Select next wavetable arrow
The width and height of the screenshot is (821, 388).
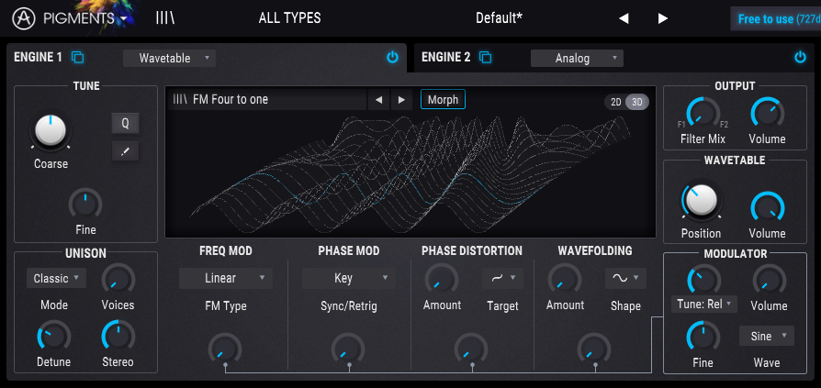click(x=401, y=99)
